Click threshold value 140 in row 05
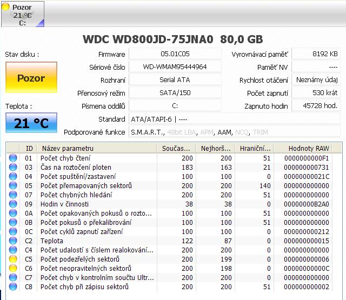 [265, 185]
